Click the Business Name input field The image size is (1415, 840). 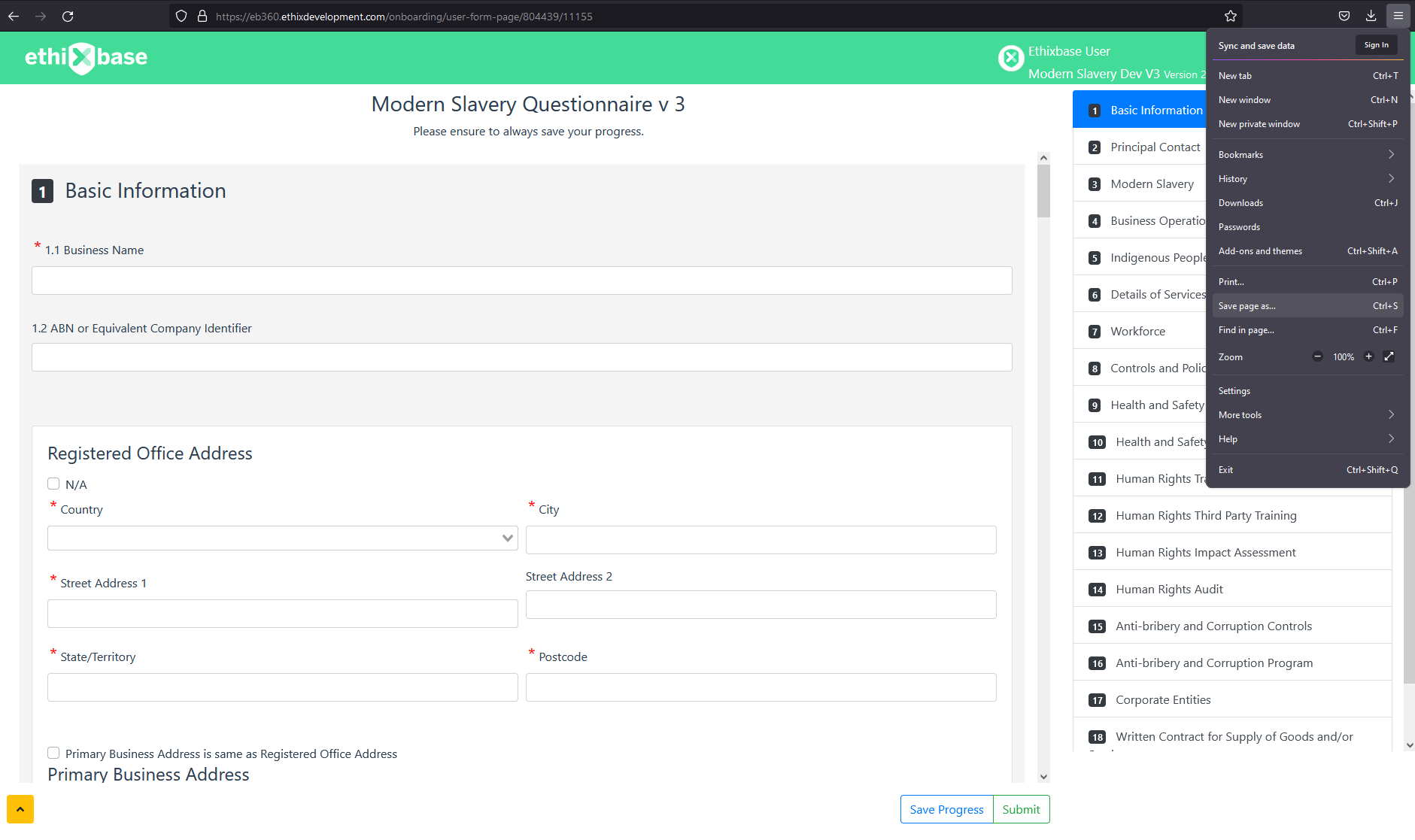(x=521, y=280)
